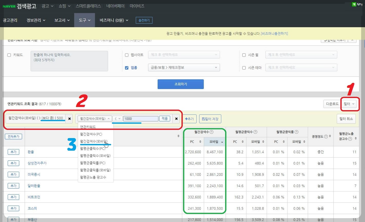
Task: Open the 도구 menu
Action: coord(85,20)
